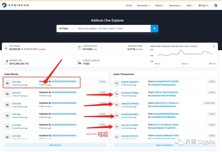Viewport: 222px width, 152px height.
Task: Open the All Filters dropdown
Action: pos(66,28)
